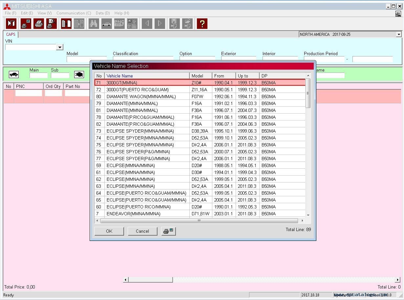Select row 72 3000GT(PUERTO RICO&GUAM)

click(200, 90)
